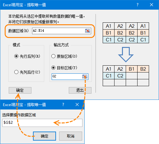Click the blue C2 cell in result preview
Viewport: 159px width, 144px height.
point(120,76)
